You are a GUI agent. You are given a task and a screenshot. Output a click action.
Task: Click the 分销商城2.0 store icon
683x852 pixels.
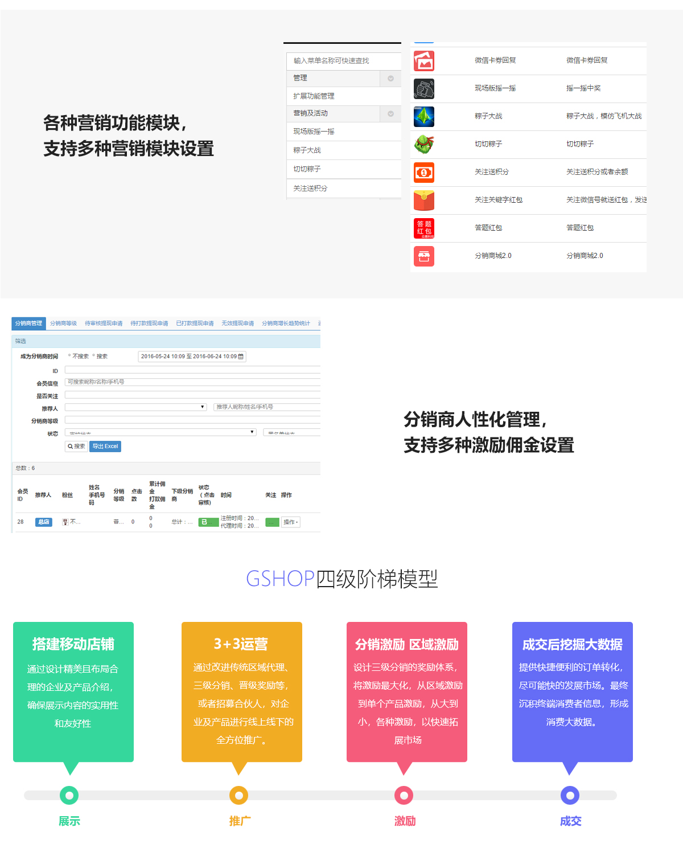tap(423, 256)
